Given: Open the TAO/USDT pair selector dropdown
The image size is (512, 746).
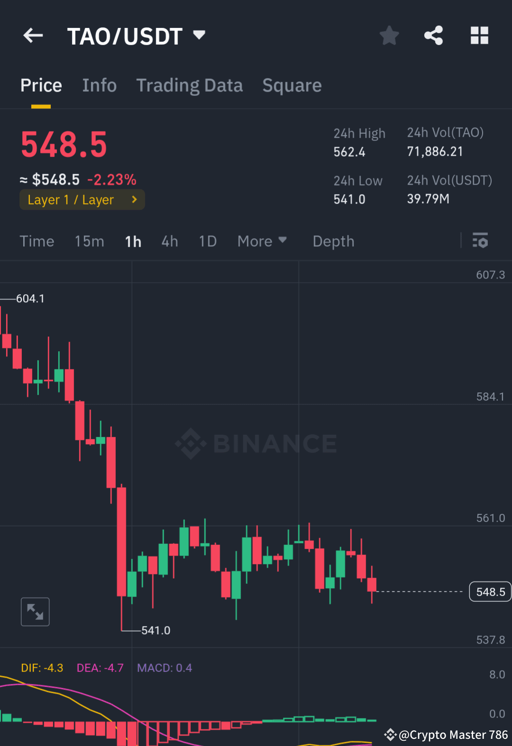Looking at the screenshot, I should tap(199, 35).
